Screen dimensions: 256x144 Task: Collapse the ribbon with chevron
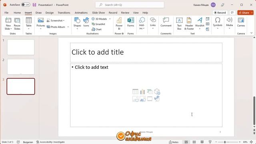(252, 33)
